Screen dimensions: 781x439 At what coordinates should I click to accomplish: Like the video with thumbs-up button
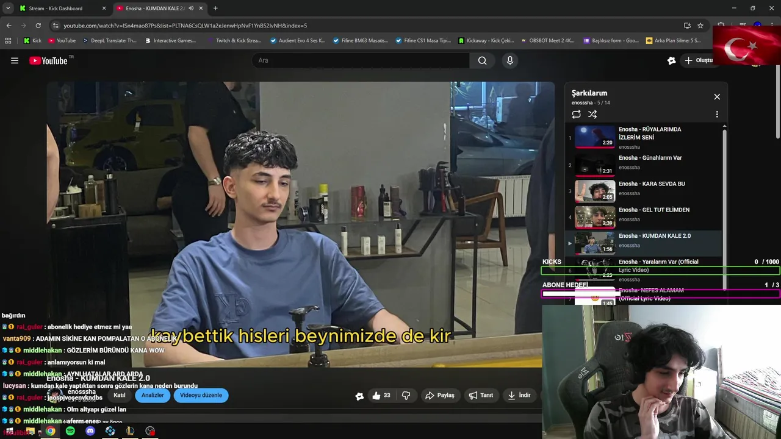point(381,396)
